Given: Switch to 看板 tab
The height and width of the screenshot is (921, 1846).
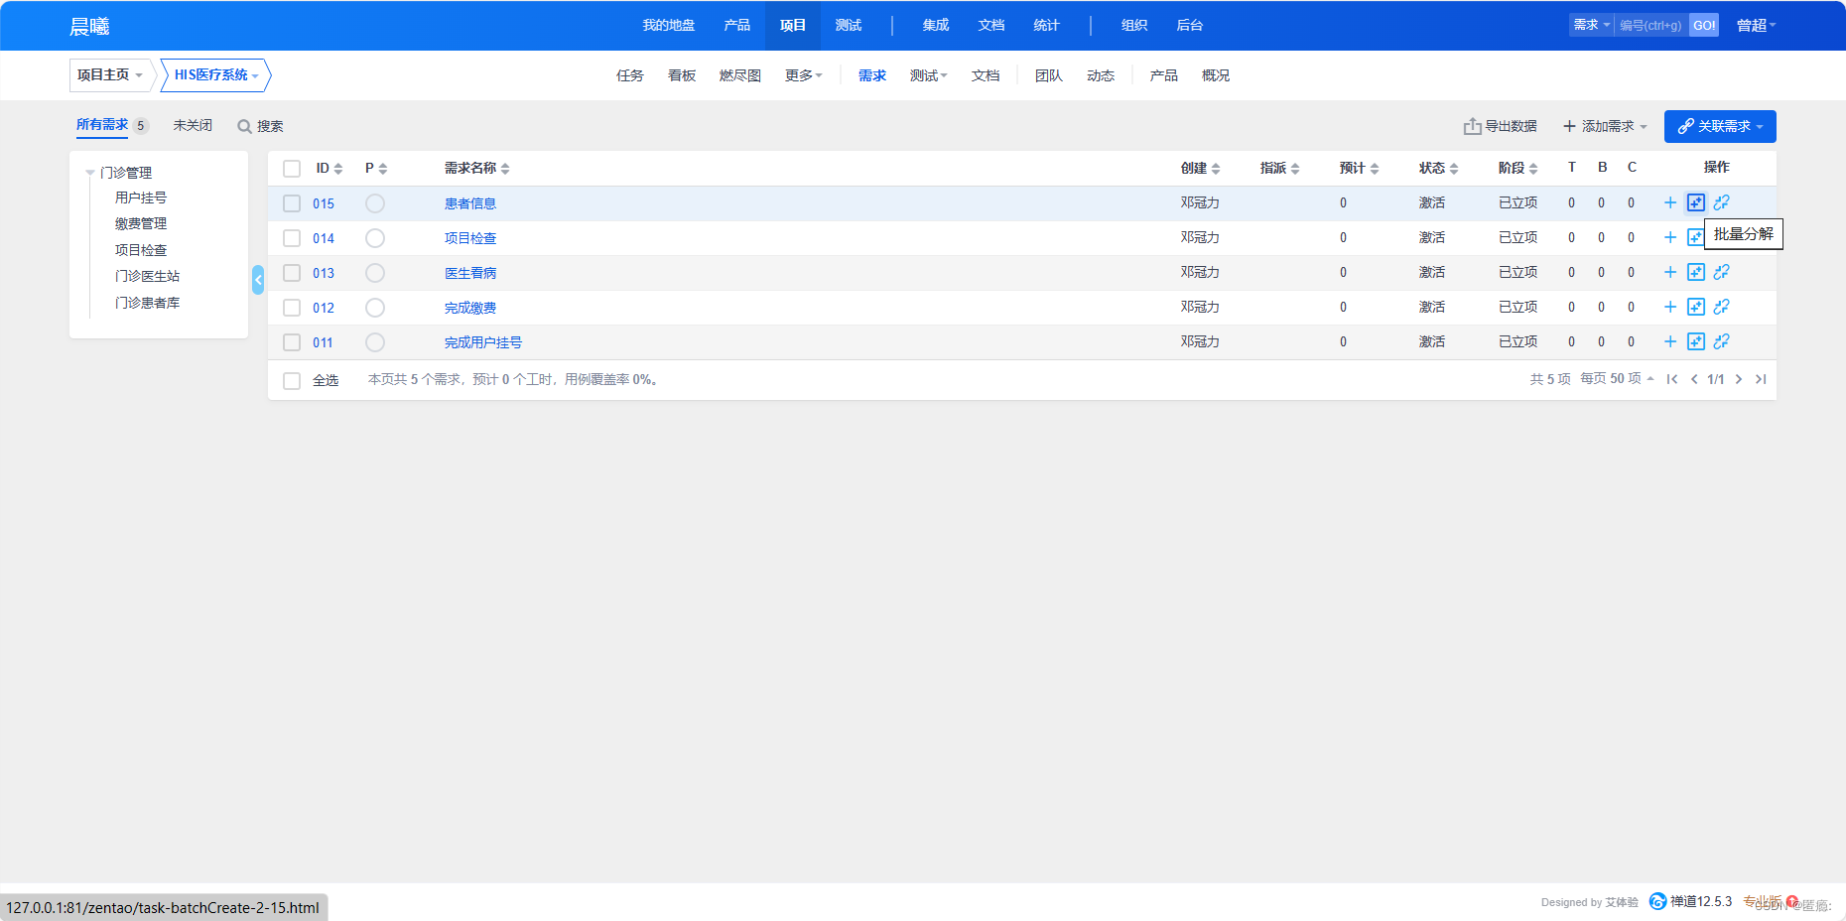Looking at the screenshot, I should tap(682, 75).
